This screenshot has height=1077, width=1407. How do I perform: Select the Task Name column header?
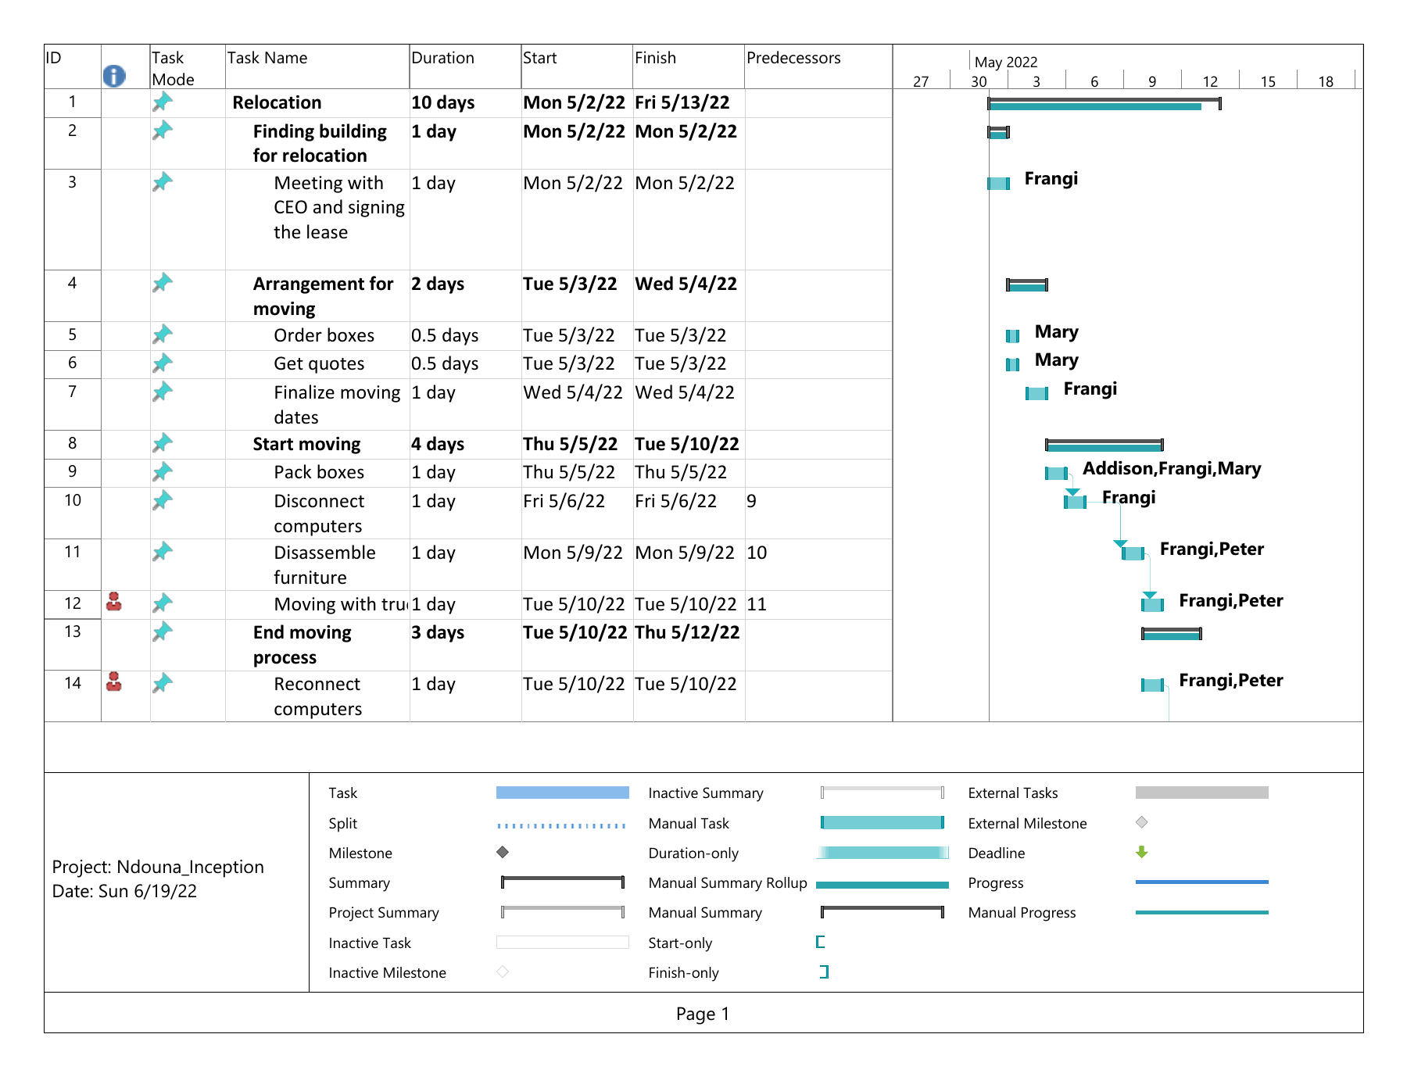click(317, 66)
